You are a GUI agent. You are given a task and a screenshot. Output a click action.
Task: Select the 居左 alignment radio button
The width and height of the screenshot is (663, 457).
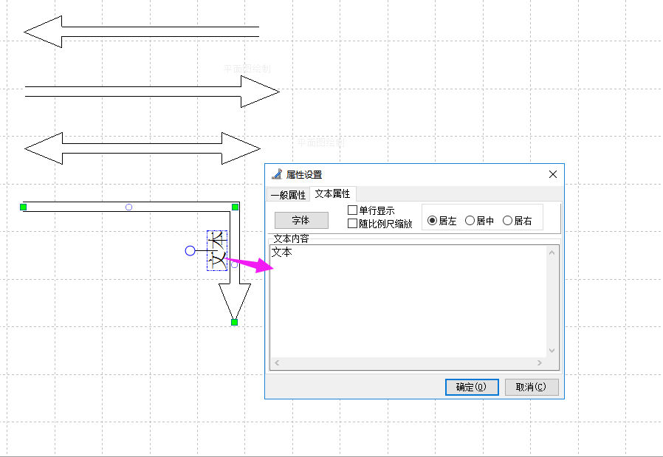(433, 221)
